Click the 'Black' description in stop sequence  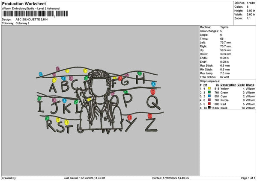tap(224, 108)
